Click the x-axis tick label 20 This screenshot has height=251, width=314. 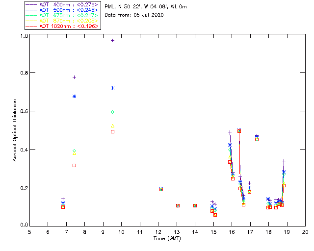(305, 232)
